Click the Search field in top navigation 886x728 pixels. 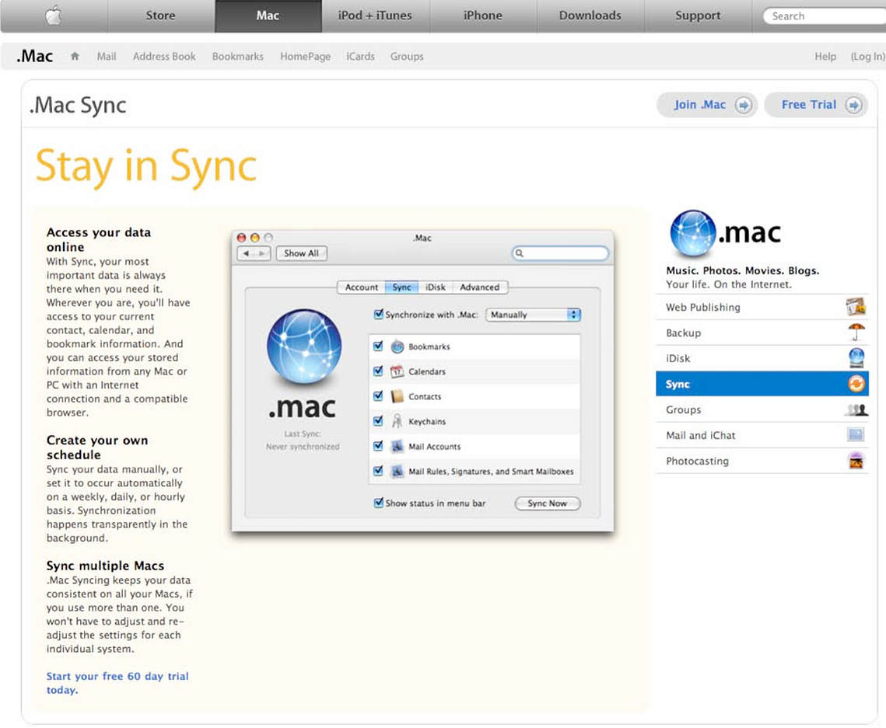(x=825, y=16)
